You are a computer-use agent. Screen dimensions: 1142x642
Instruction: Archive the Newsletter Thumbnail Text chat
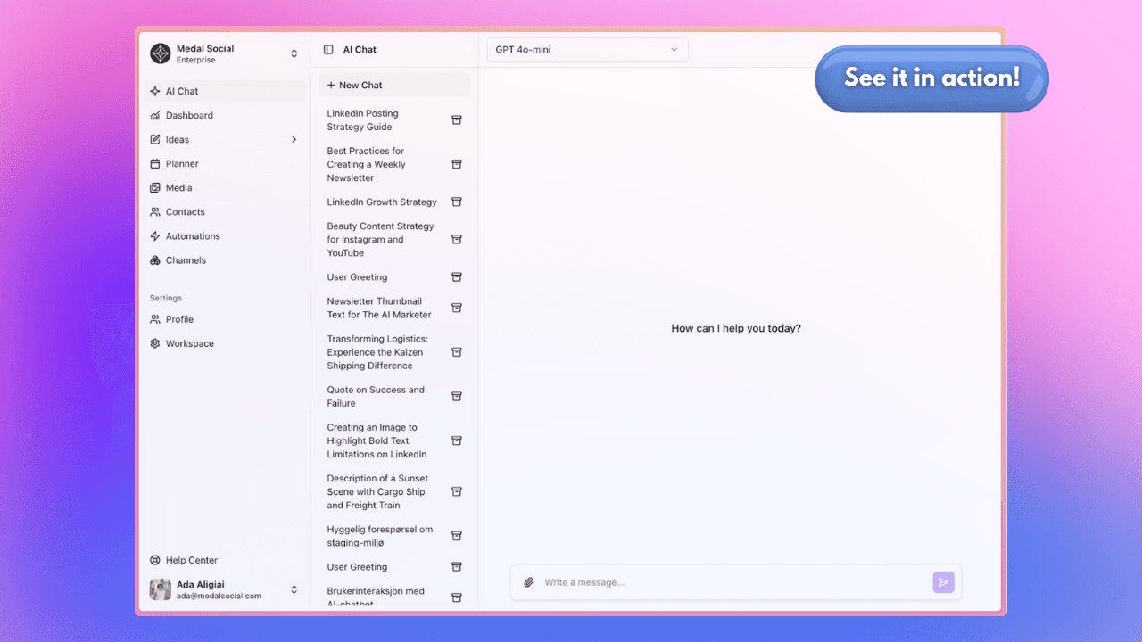pyautogui.click(x=456, y=309)
